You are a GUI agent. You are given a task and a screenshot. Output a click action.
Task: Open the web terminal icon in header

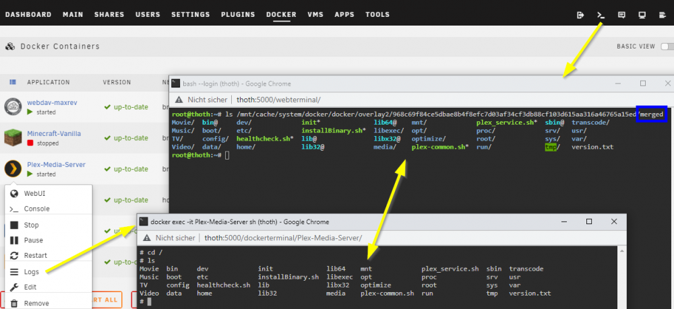click(x=601, y=15)
